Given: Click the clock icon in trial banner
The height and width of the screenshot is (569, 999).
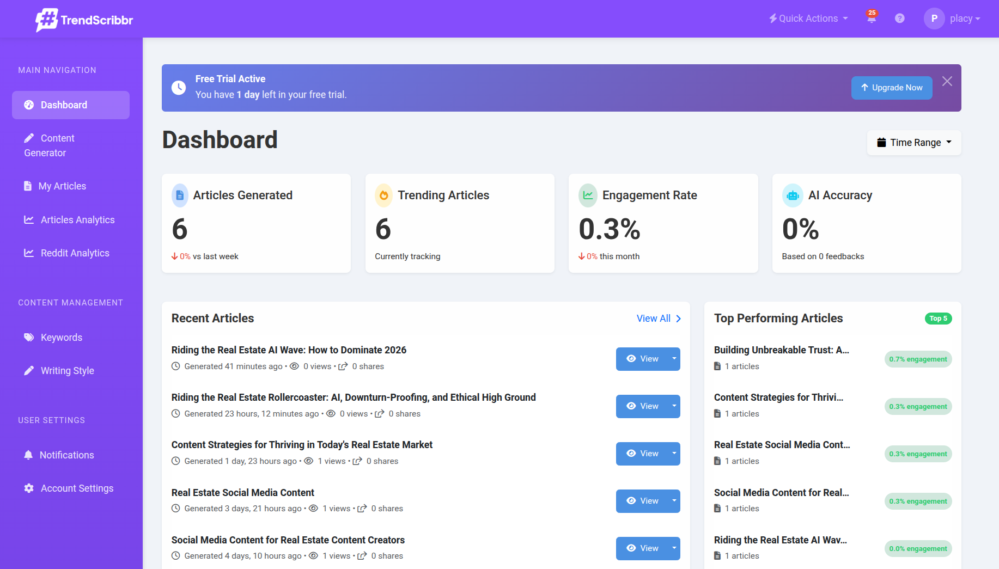Looking at the screenshot, I should click(x=179, y=88).
